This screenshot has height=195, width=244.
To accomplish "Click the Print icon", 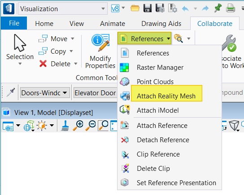I will (x=231, y=8).
